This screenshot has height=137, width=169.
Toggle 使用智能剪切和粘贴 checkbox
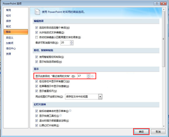click(x=36, y=57)
